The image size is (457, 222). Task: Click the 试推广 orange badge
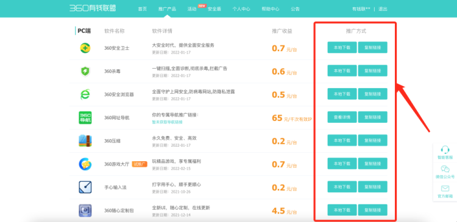pyautogui.click(x=140, y=164)
